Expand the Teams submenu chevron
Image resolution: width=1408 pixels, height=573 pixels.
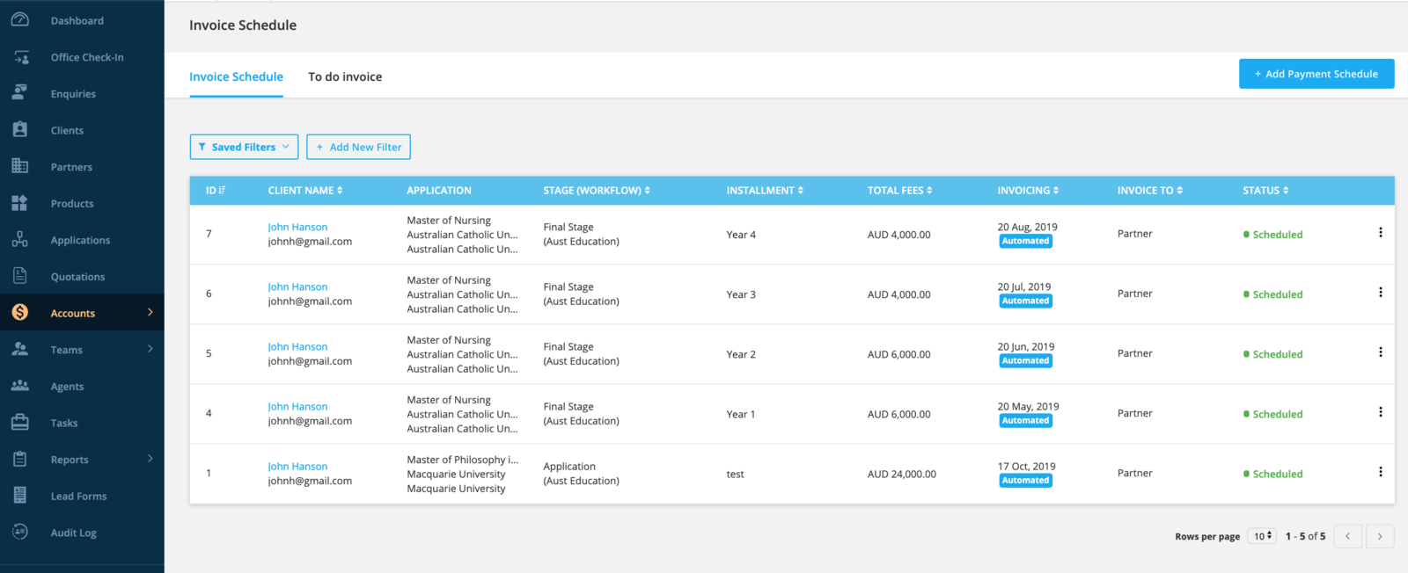click(x=150, y=349)
